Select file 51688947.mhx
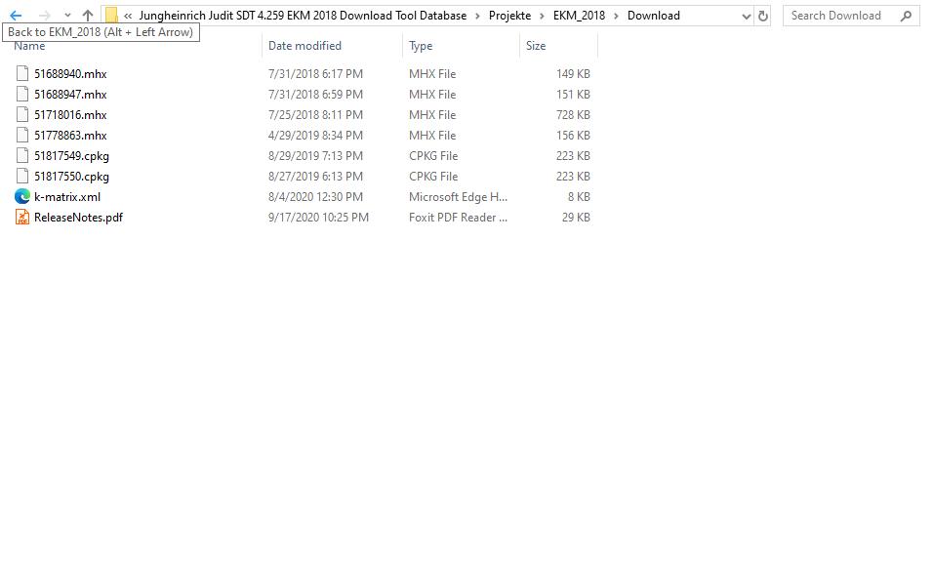 70,94
